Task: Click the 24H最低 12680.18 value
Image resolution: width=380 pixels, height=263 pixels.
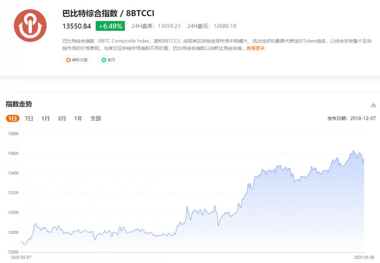Action: point(212,26)
